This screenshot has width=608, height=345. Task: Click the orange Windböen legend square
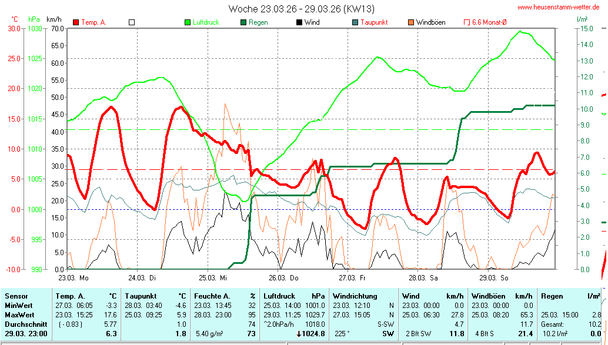411,22
